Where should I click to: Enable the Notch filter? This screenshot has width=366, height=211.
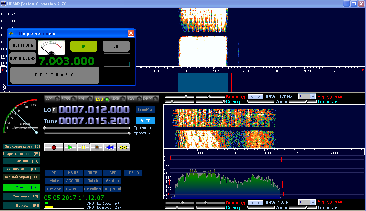(93, 181)
